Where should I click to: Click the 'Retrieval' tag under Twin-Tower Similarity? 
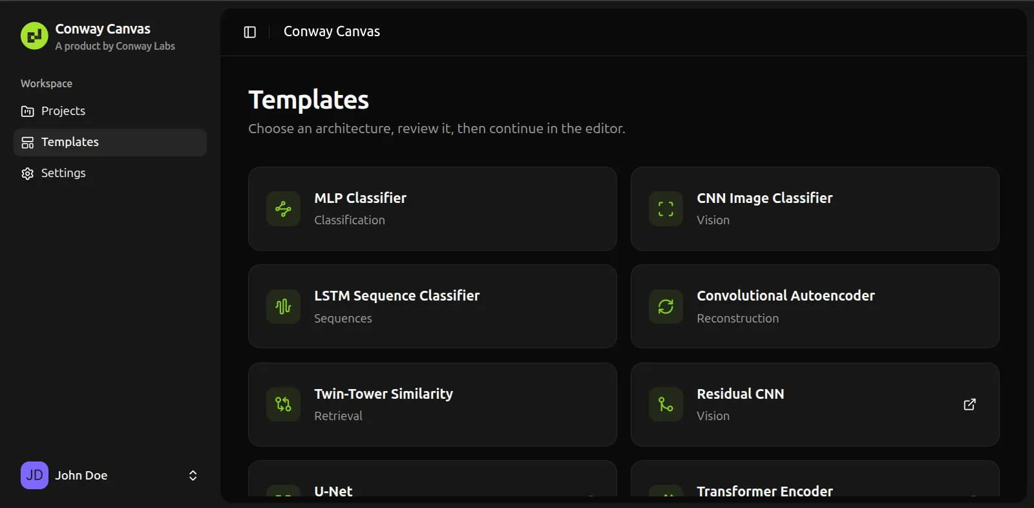point(339,416)
